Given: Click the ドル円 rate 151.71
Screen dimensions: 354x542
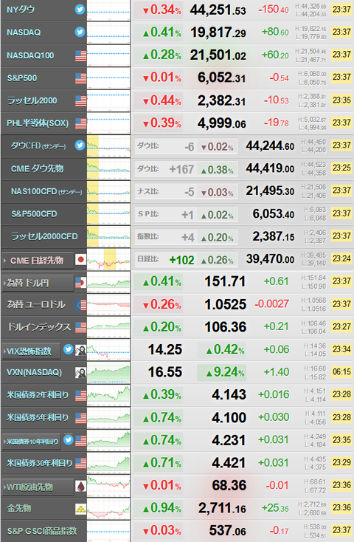Looking at the screenshot, I should tap(225, 282).
